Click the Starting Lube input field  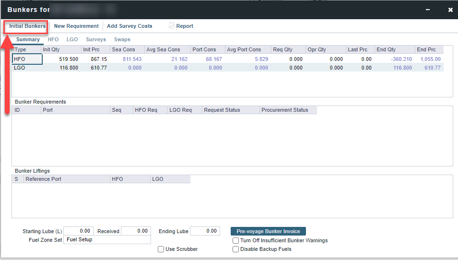[78, 231]
